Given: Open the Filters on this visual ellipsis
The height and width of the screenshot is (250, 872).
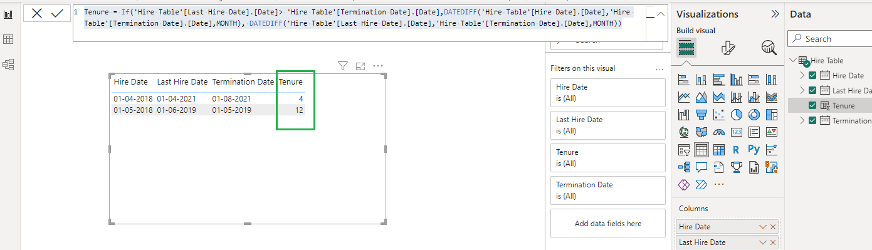Looking at the screenshot, I should point(659,69).
